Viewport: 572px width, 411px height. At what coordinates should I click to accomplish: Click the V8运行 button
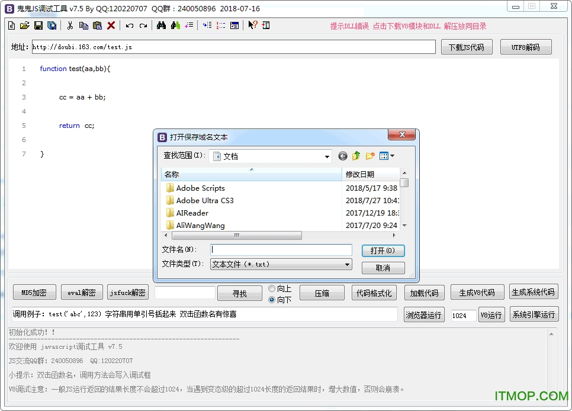tap(491, 314)
